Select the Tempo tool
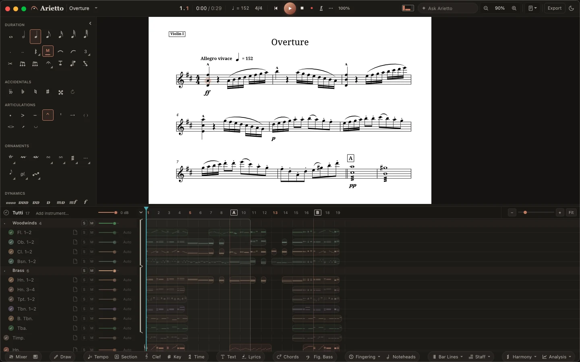 [98, 357]
